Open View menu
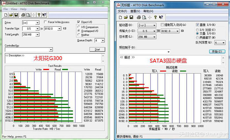The width and height of the screenshot is (230, 140). click(14, 9)
